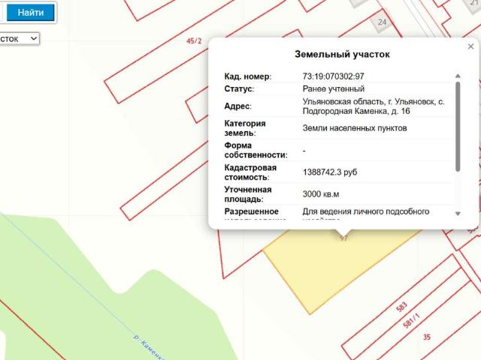
Task: Click the cadastral number 73:19:070302:97
Action: 333,76
